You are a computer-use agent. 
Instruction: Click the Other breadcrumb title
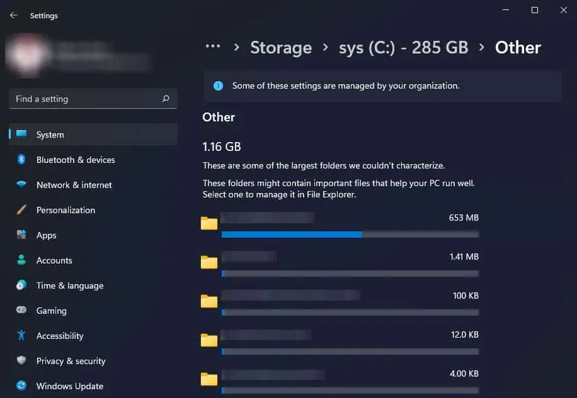tap(518, 48)
